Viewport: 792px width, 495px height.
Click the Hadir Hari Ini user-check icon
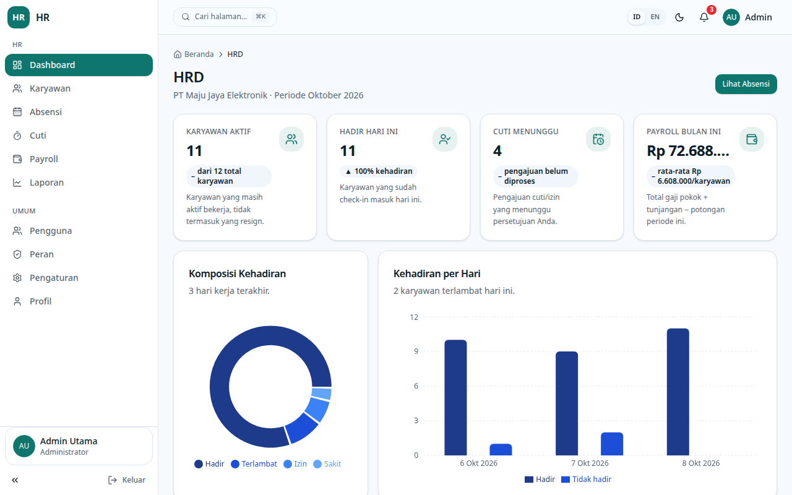point(445,139)
